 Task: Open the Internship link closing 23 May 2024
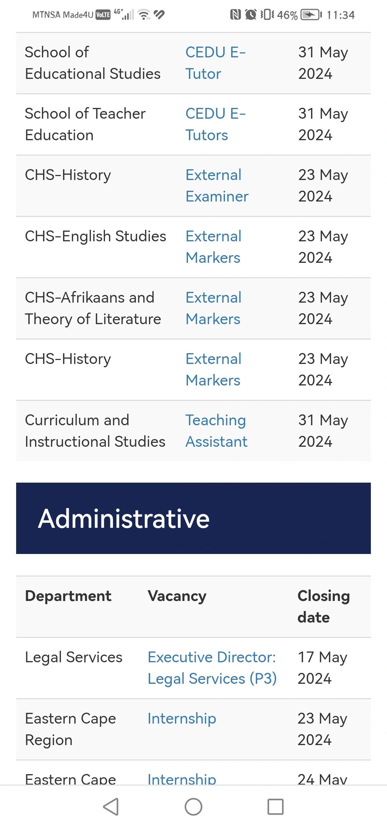click(x=182, y=719)
